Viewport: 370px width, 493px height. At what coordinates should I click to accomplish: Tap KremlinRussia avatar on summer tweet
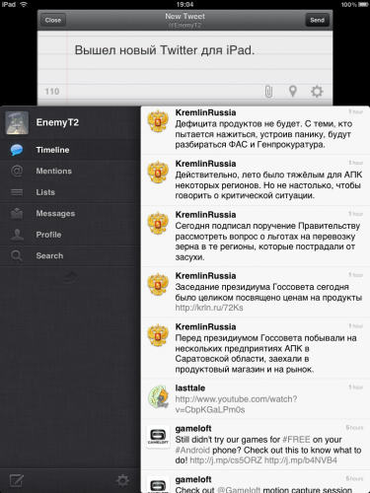coord(158,172)
